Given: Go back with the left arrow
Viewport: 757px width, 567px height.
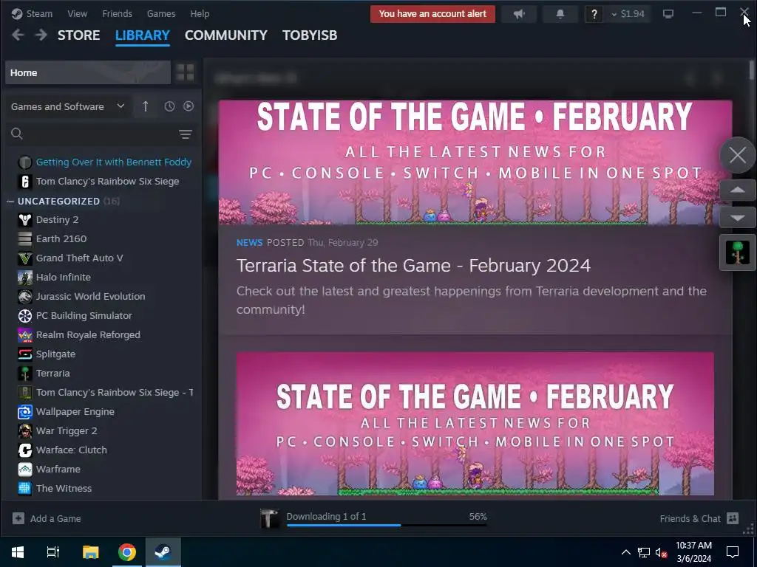Looking at the screenshot, I should pos(18,35).
